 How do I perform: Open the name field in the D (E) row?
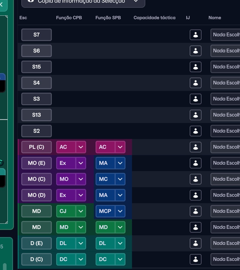[225, 243]
